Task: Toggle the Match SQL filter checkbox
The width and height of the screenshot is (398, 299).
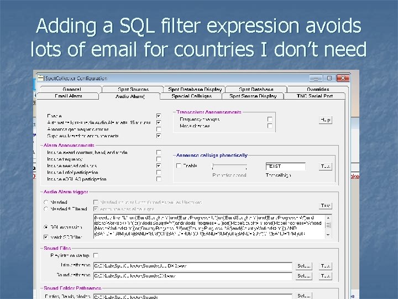Action: point(46,237)
